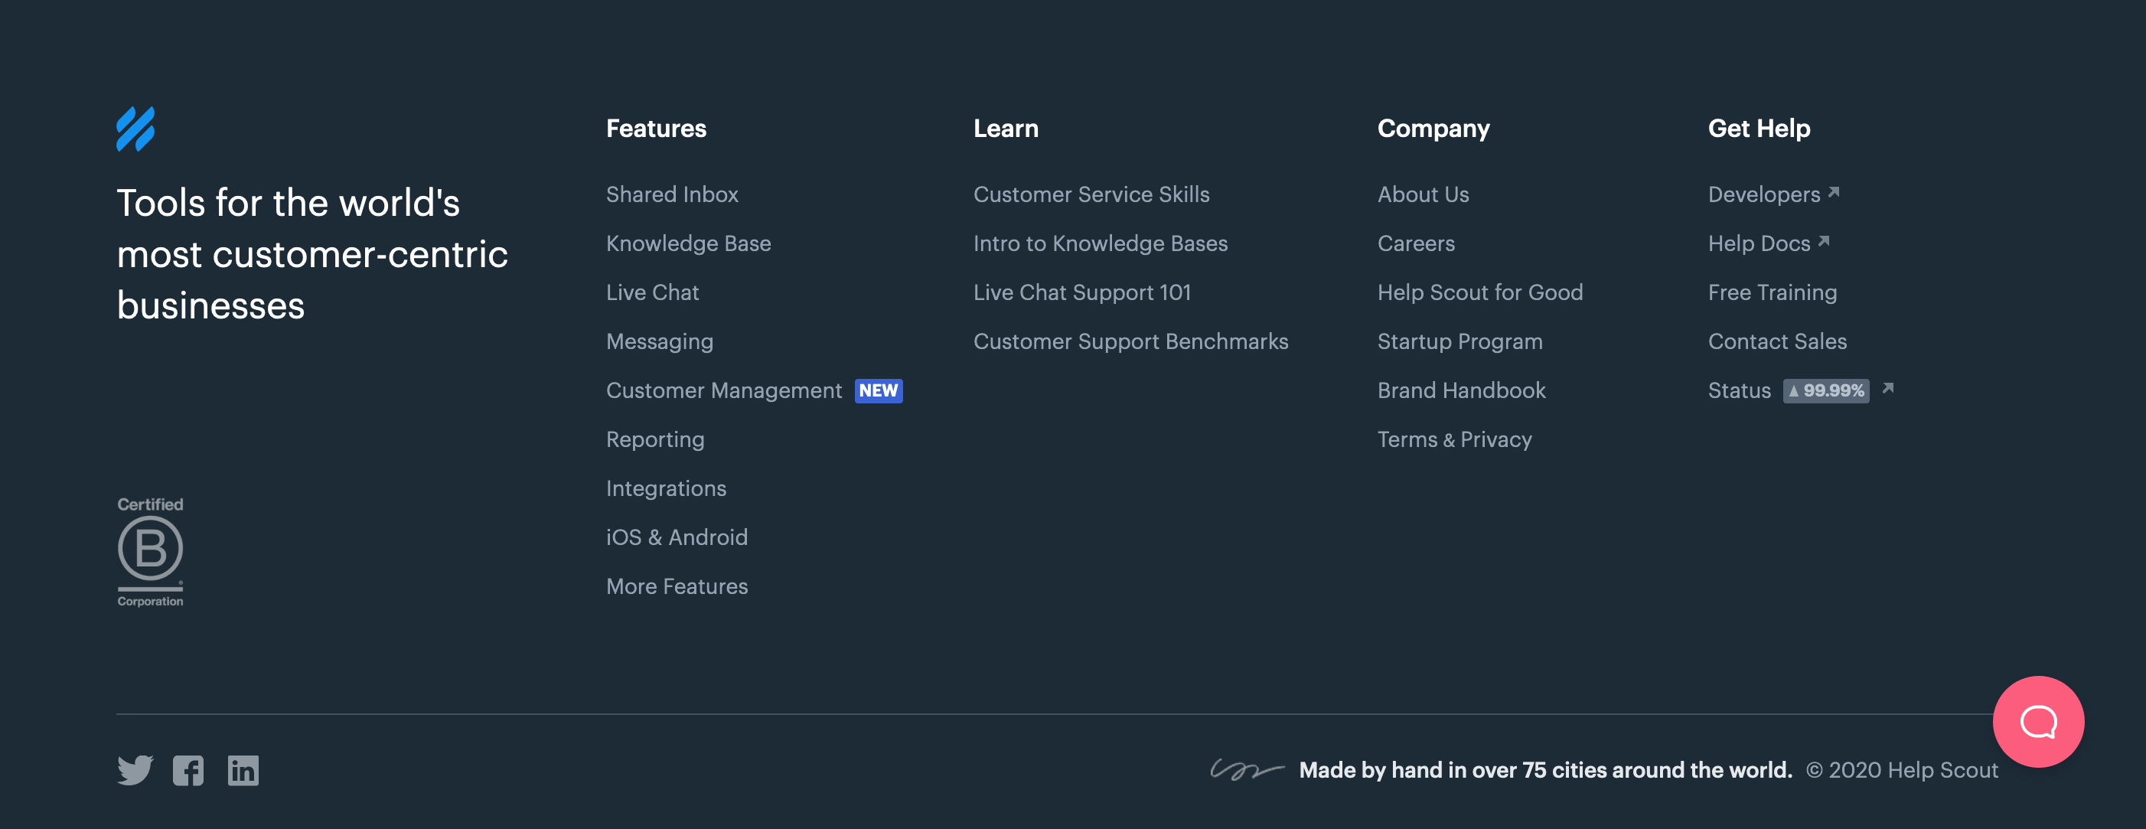The image size is (2146, 829).
Task: Open Customer Service Skills link
Action: [1091, 194]
